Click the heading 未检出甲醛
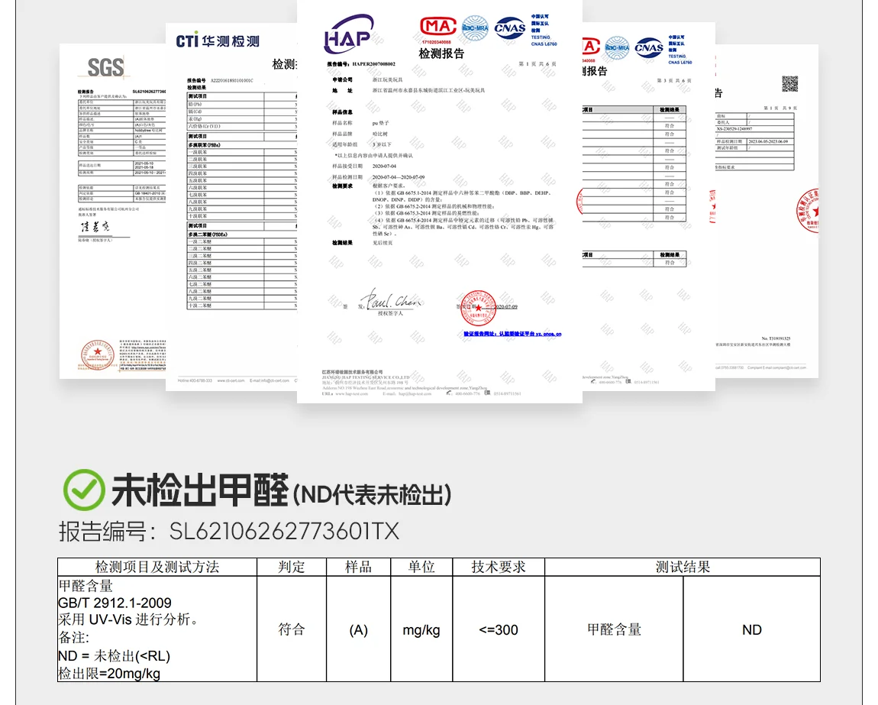The height and width of the screenshot is (705, 878). pos(199,490)
